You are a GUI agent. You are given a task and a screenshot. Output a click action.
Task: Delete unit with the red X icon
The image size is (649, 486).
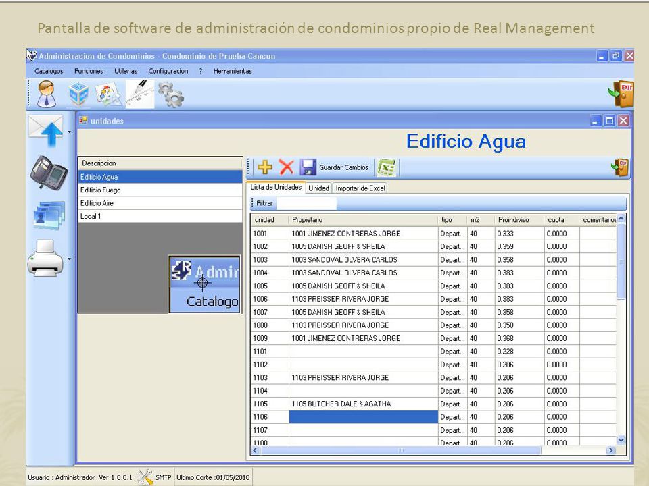pyautogui.click(x=286, y=167)
